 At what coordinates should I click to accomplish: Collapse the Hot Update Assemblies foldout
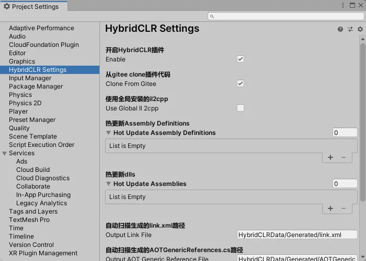(x=109, y=184)
